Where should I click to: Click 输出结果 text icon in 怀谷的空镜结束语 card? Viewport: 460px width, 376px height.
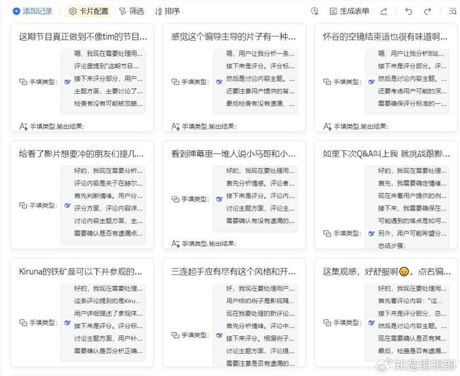point(327,127)
